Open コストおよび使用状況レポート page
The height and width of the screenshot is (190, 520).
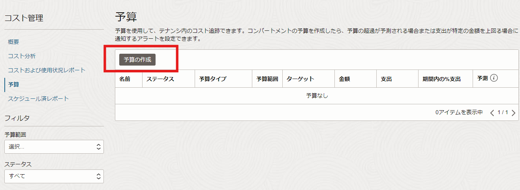coord(47,70)
